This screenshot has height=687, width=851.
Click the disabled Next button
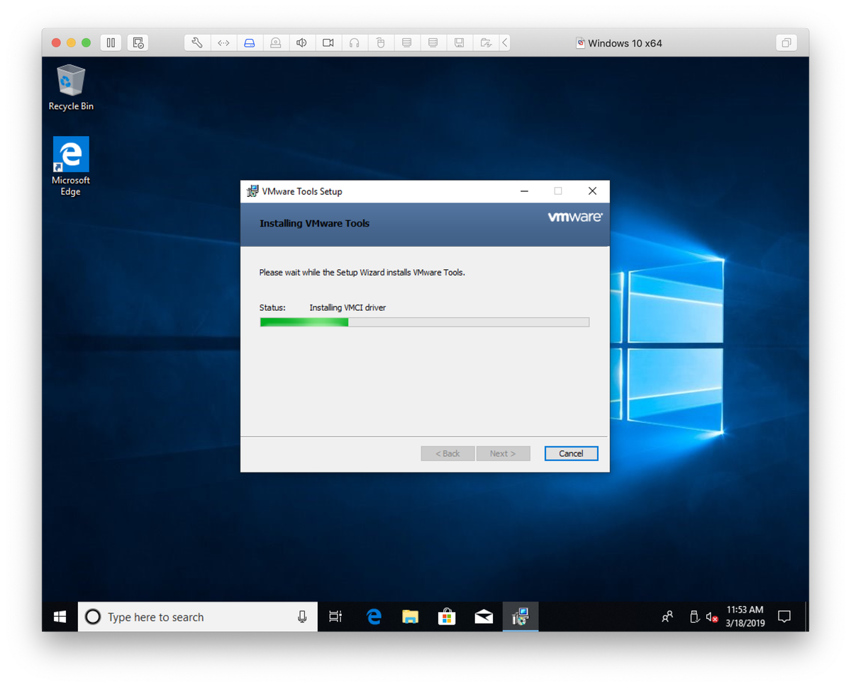pos(504,453)
